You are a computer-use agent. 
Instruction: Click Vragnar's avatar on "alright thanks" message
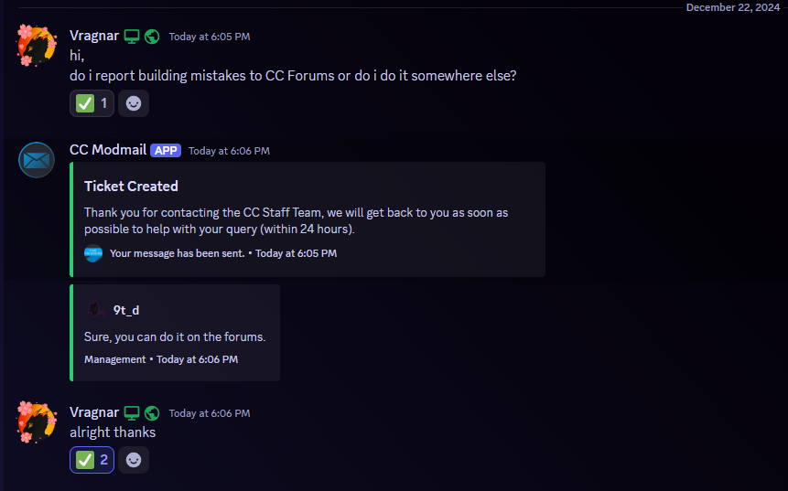37,422
